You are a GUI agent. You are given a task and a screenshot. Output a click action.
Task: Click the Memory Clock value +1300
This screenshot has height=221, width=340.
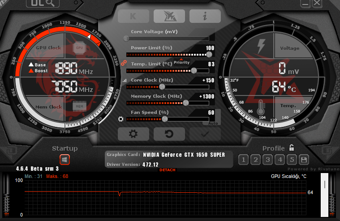(207, 96)
